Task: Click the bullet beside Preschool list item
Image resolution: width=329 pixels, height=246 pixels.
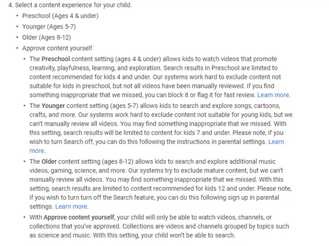Action: pos(17,16)
